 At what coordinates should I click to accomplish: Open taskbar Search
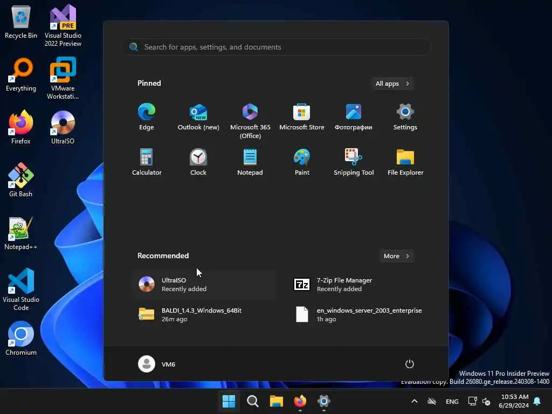[x=252, y=401]
